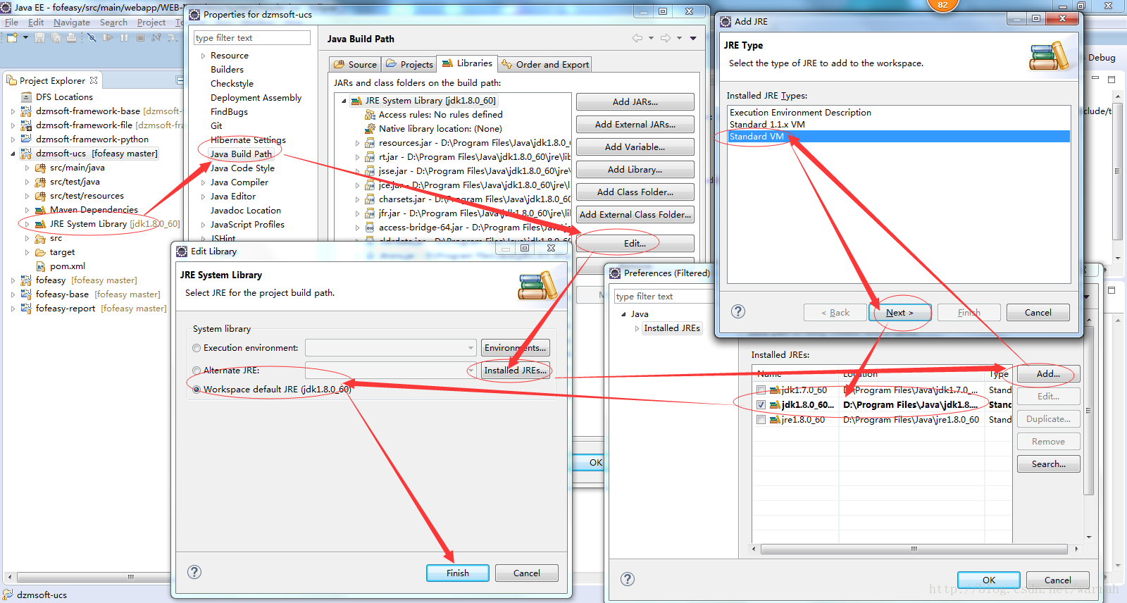Click the Suspend debug icon

124,37
